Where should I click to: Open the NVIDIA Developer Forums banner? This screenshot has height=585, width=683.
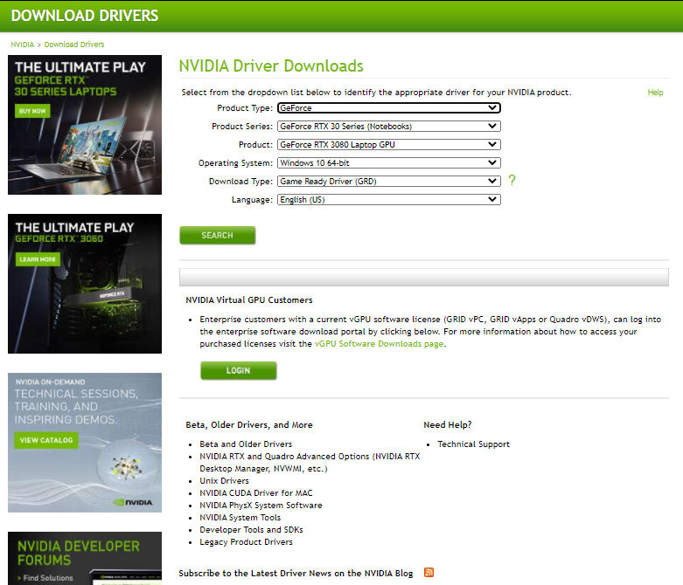[x=85, y=559]
